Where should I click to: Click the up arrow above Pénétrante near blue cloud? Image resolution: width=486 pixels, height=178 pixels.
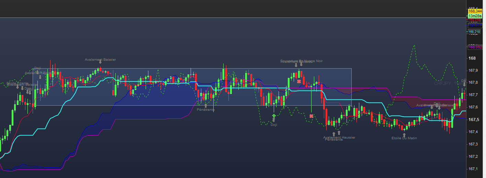[206, 106]
